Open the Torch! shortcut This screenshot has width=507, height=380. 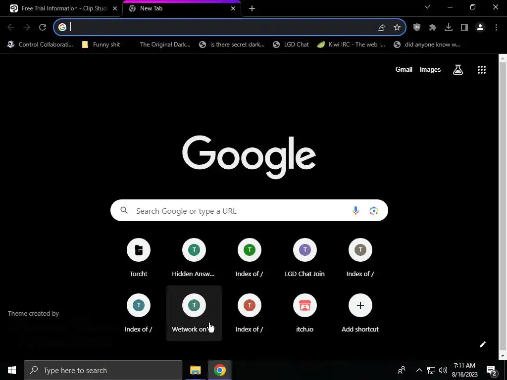click(x=139, y=257)
